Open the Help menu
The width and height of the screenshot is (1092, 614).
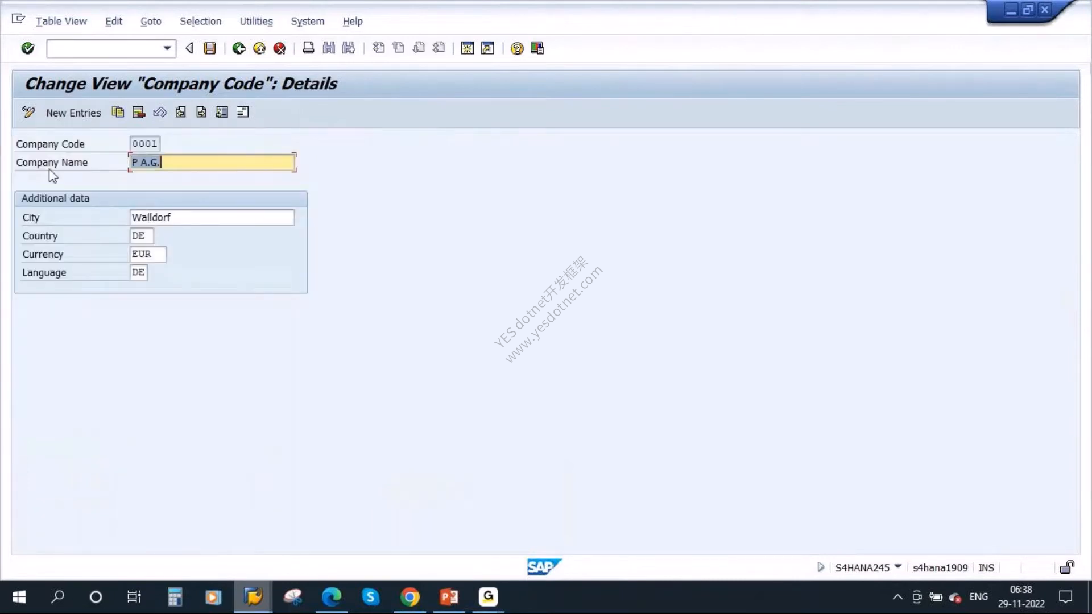(x=353, y=22)
